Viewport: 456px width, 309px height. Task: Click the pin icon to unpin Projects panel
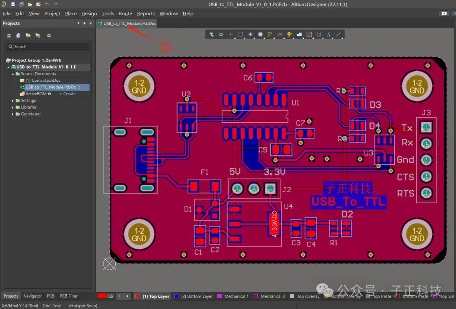[x=84, y=23]
